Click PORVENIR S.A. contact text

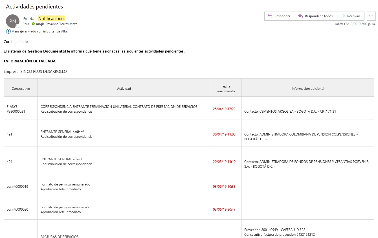click(x=306, y=164)
